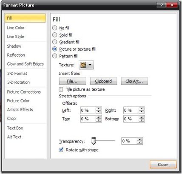Decrease Right offset with down arrow
This screenshot has height=174, width=182.
[142, 112]
